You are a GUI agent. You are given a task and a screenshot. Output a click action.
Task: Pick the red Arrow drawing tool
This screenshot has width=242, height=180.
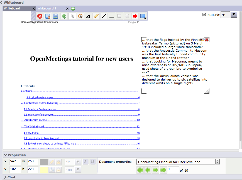(135, 16)
